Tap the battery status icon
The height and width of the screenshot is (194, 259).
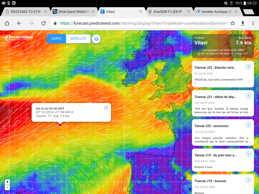pos(245,3)
